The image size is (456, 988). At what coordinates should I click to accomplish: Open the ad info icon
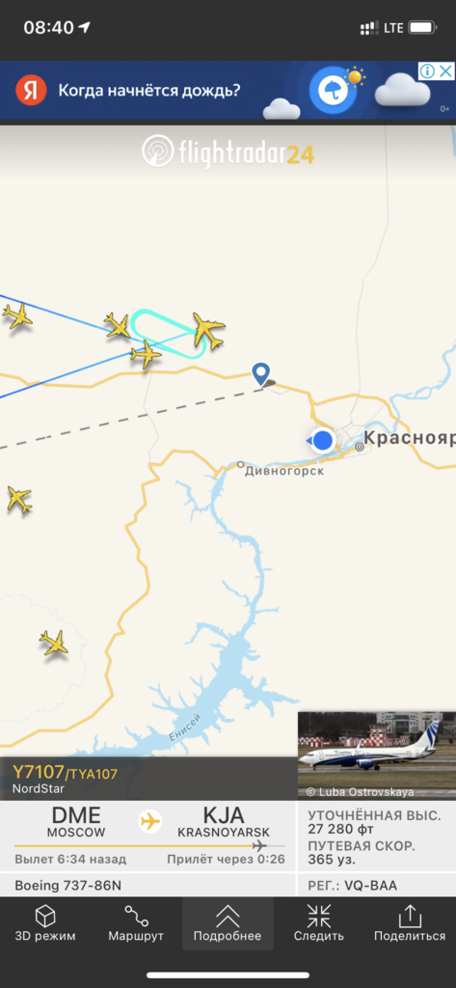tap(428, 70)
